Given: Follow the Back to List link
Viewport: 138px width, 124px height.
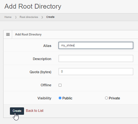Looking at the screenshot, I should [35, 111].
